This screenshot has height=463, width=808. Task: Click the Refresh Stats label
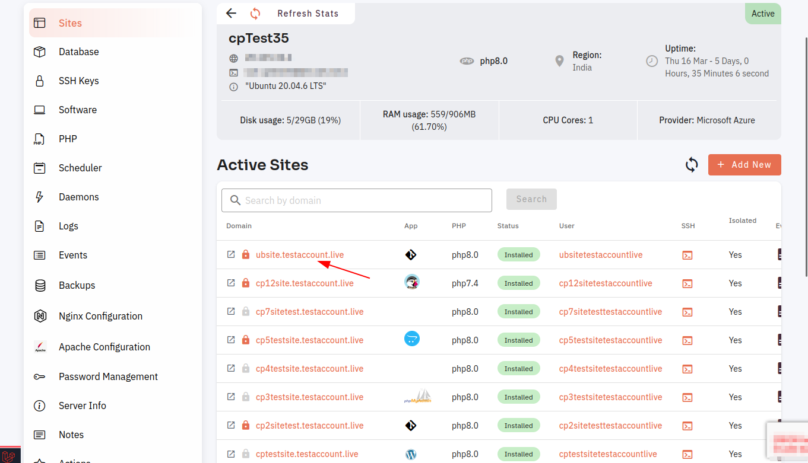[308, 13]
